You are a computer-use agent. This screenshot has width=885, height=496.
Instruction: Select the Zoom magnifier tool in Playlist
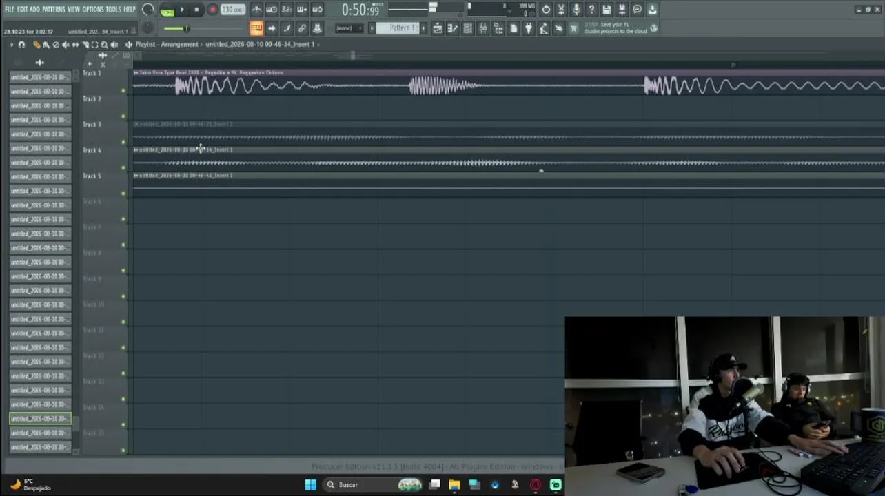coord(104,45)
